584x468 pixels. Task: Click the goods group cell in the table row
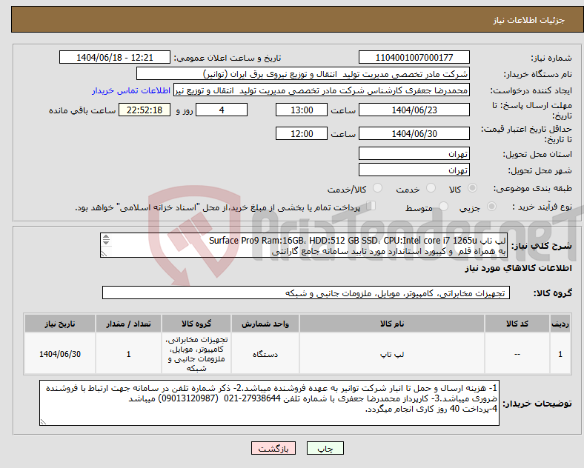click(196, 354)
